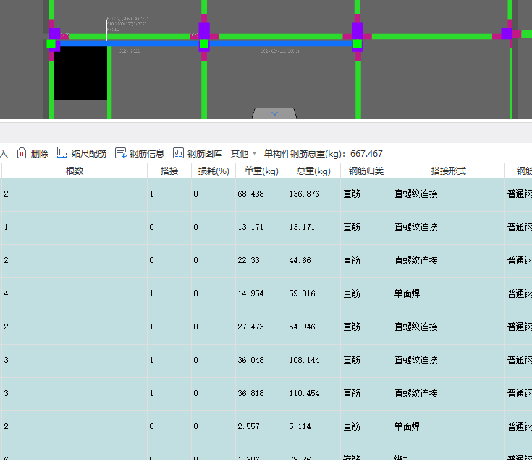This screenshot has width=532, height=461.
Task: Select the total weight cell 136.876
Action: (313, 194)
